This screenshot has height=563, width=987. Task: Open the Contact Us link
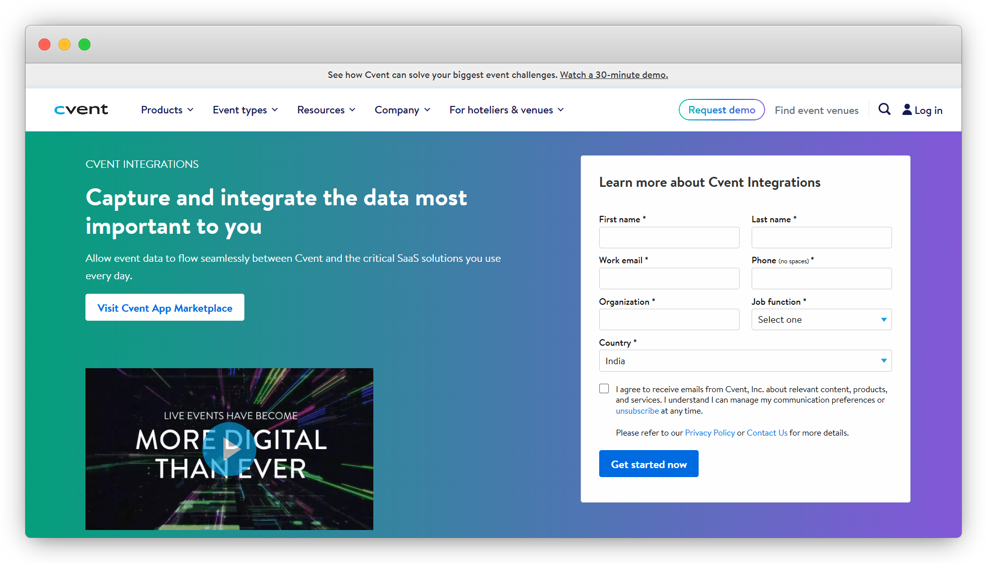coord(767,433)
